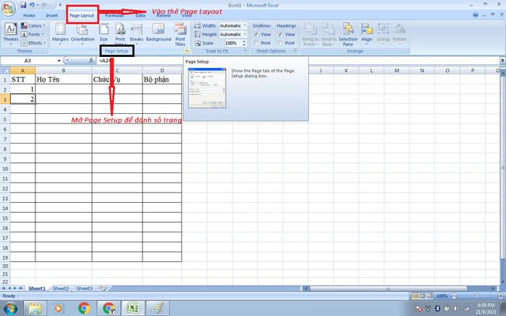Screen dimensions: 506x316
Task: Open Width Automatic dropdown
Action: click(244, 25)
